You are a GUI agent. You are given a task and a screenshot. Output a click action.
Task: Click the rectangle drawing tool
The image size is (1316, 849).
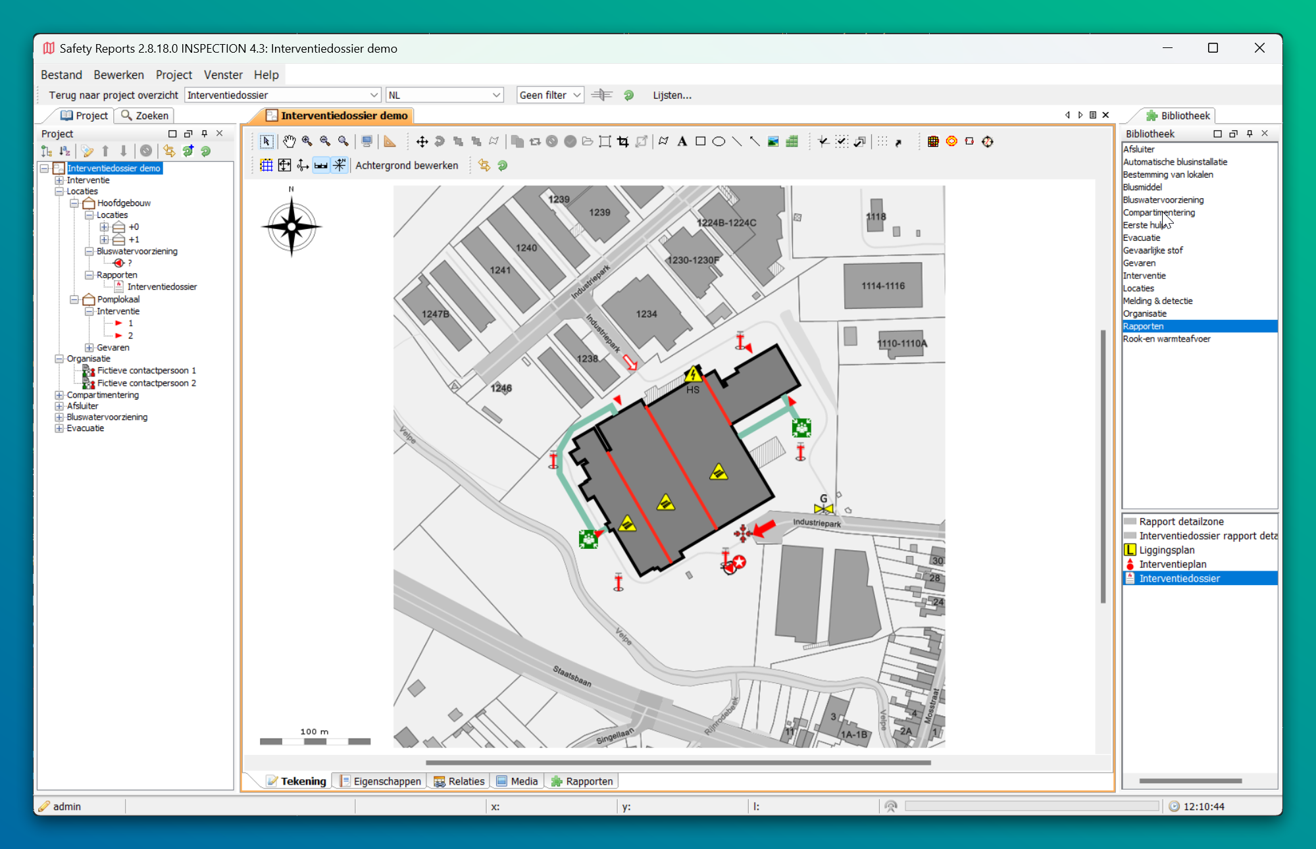(x=701, y=141)
